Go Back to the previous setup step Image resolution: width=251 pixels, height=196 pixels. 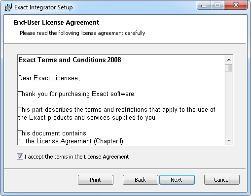click(141, 180)
